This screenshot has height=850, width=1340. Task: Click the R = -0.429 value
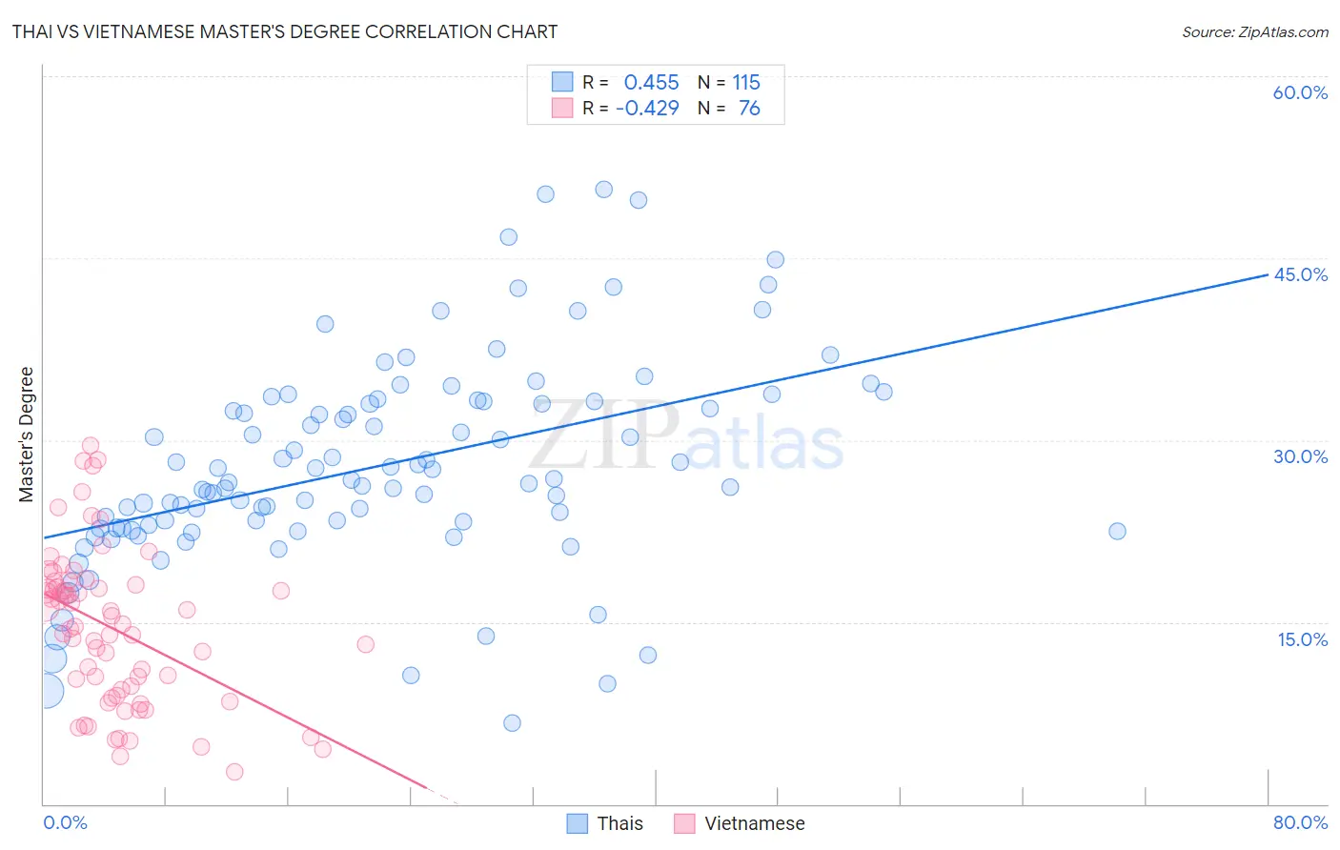pyautogui.click(x=631, y=108)
